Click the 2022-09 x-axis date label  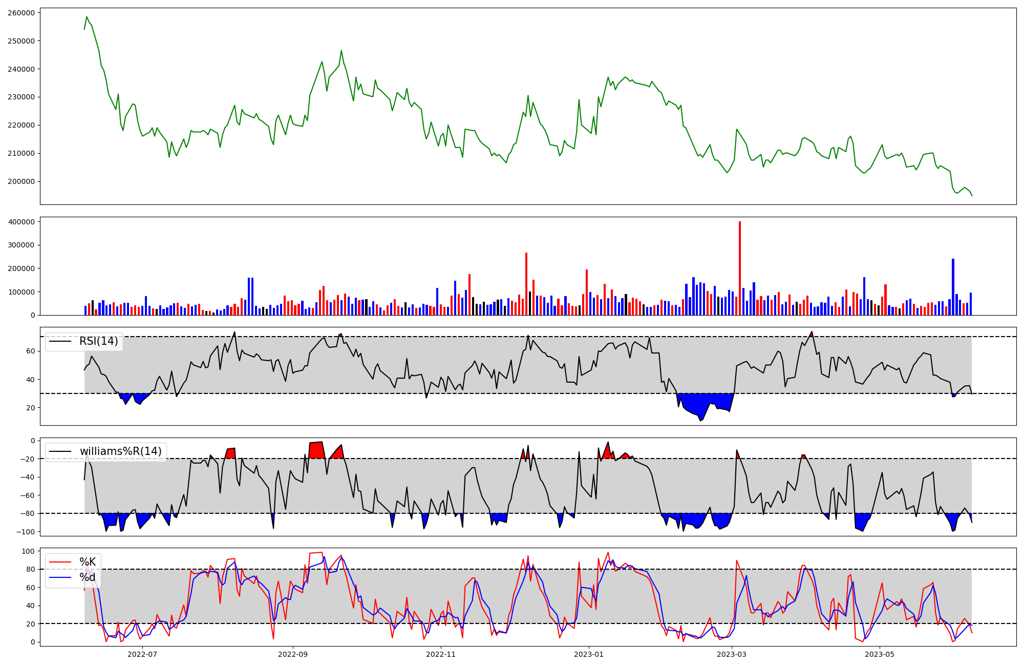click(293, 654)
